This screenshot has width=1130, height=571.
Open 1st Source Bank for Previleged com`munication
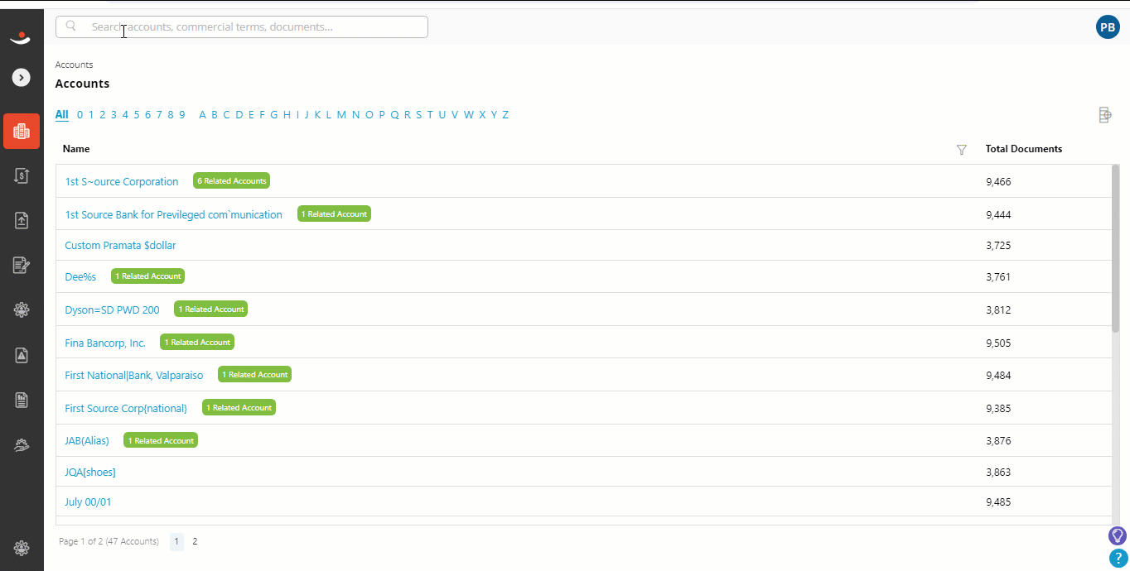[x=174, y=215]
